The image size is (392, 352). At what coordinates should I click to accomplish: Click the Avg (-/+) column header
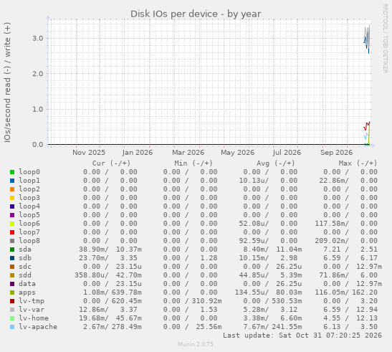click(275, 163)
